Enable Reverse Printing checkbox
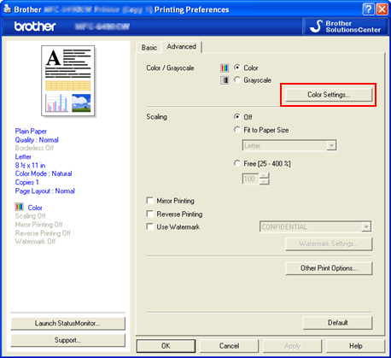Screen dimensions: 391x358 coord(149,214)
